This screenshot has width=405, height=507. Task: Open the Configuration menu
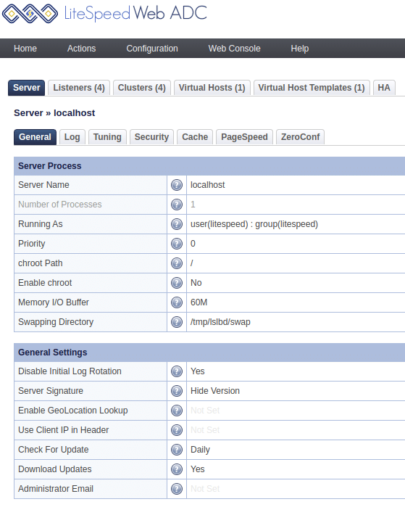(x=152, y=49)
